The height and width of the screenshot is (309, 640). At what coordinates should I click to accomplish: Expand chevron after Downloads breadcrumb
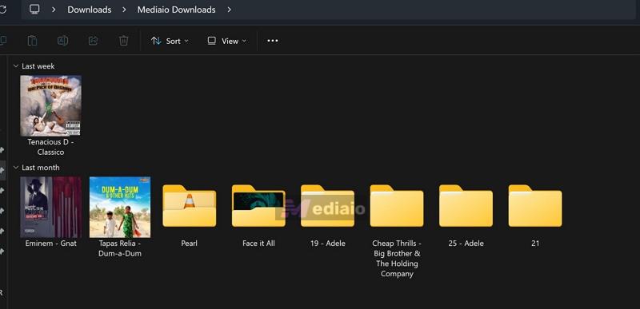(x=124, y=10)
